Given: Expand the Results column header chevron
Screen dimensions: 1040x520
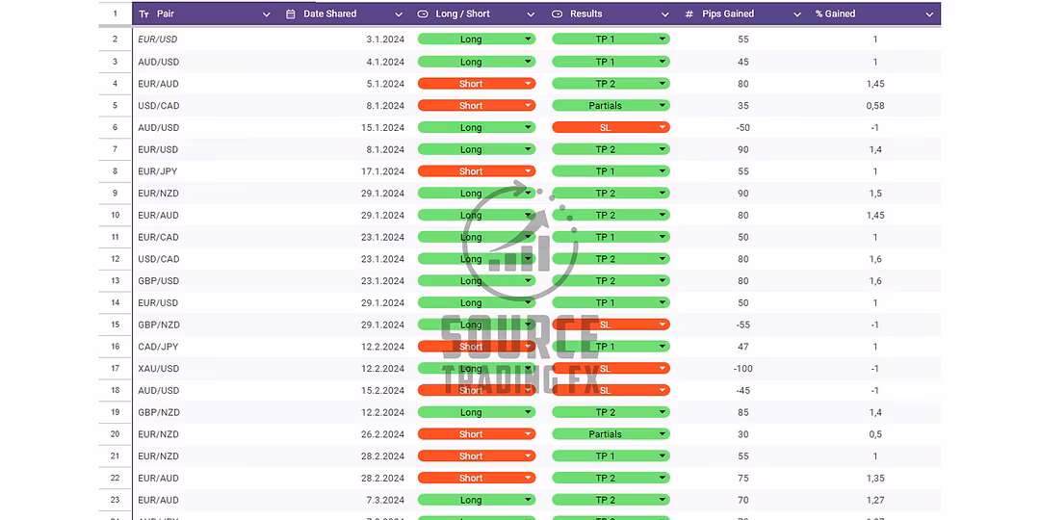Looking at the screenshot, I should click(x=663, y=14).
